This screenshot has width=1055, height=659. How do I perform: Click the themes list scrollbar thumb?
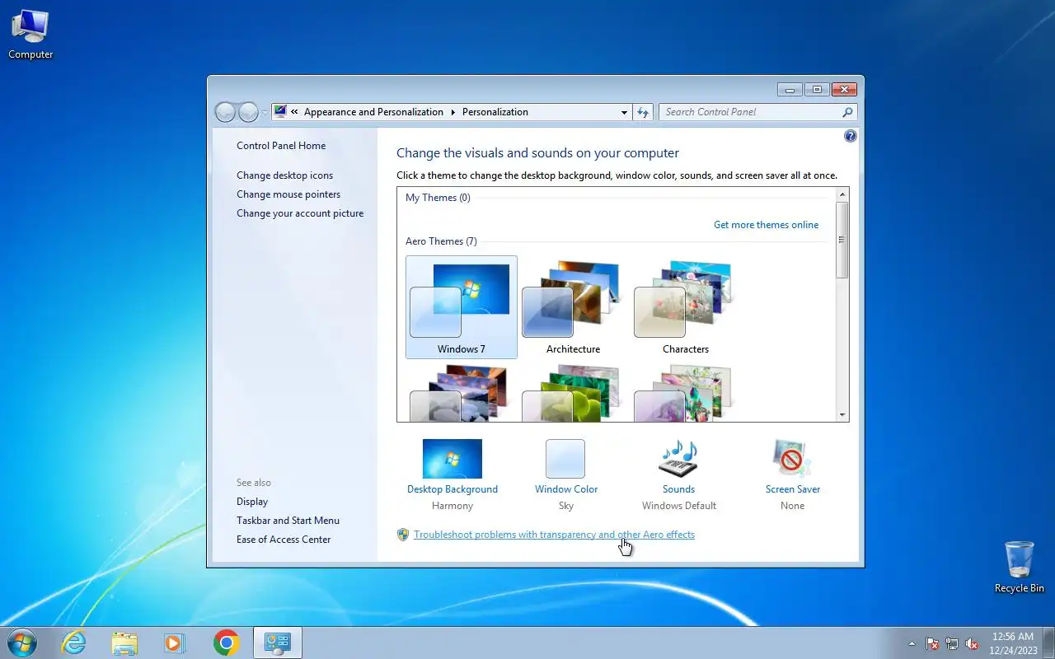842,240
